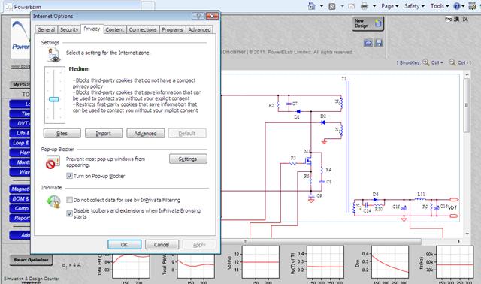Switch to the Advanced tab
481x284 pixels.
(199, 29)
